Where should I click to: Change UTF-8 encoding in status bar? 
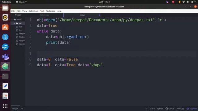(152, 109)
